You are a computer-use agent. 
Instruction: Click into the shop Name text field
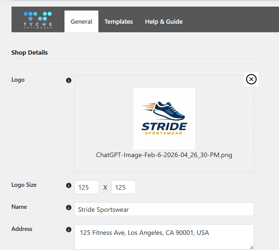(164, 209)
